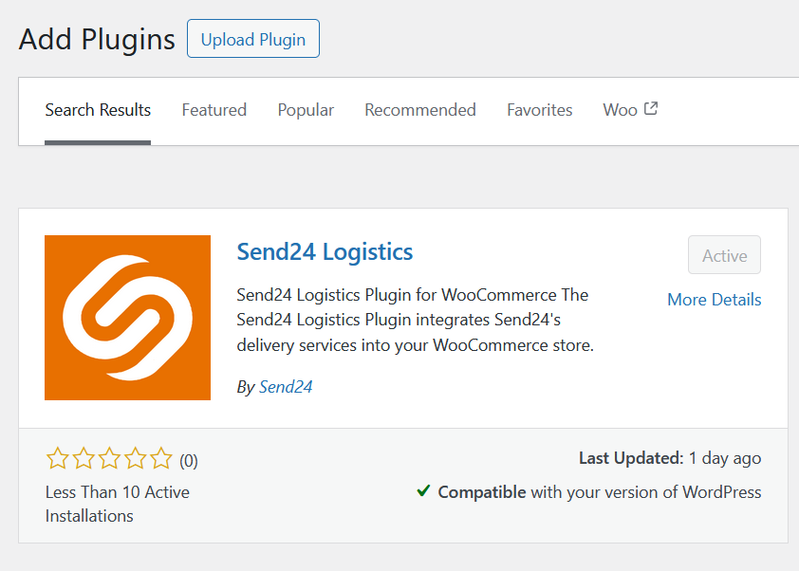Click the second rating star
Viewport: 799px width, 571px height.
coord(83,459)
